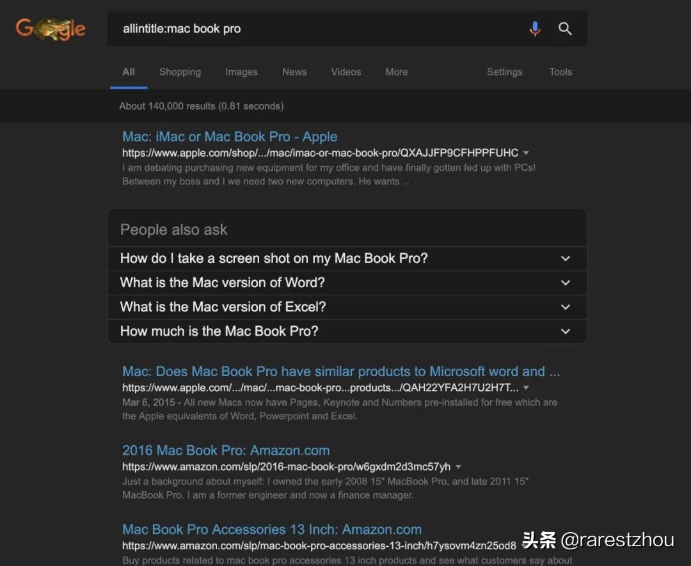Open search Settings

pos(504,72)
